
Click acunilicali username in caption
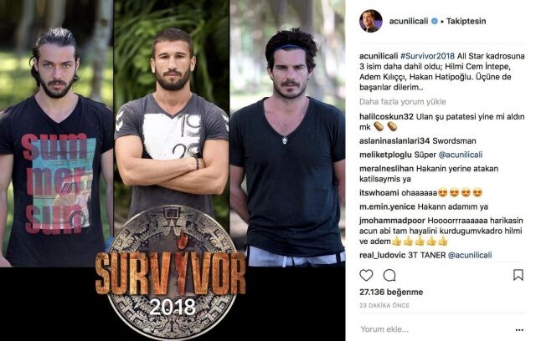coord(379,56)
